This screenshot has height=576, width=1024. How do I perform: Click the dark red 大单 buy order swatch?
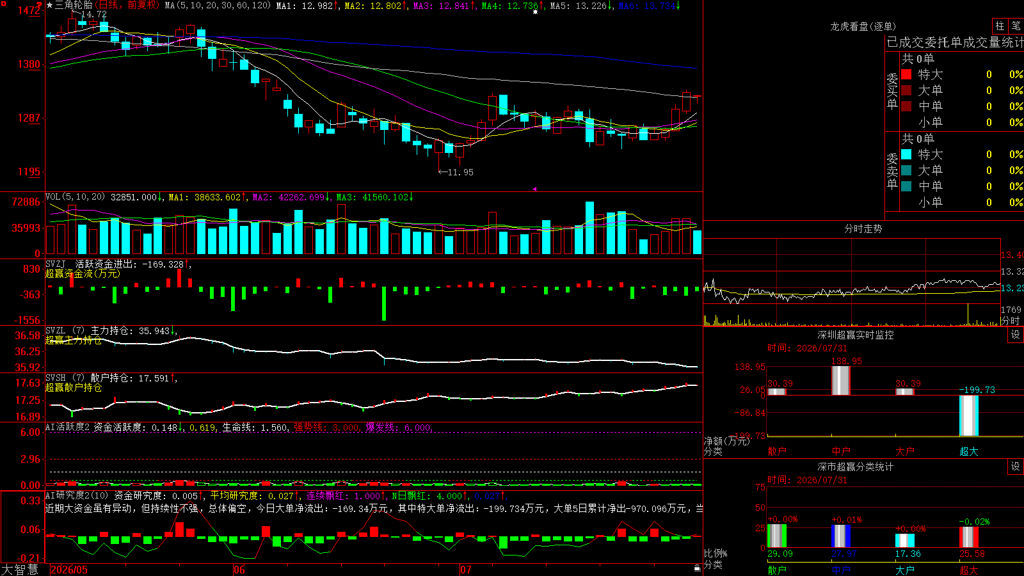[906, 90]
